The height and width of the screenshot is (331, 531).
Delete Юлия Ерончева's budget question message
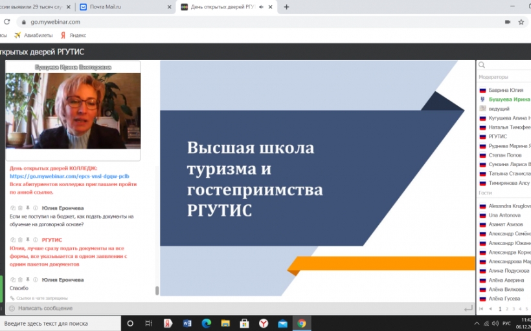tap(20, 208)
